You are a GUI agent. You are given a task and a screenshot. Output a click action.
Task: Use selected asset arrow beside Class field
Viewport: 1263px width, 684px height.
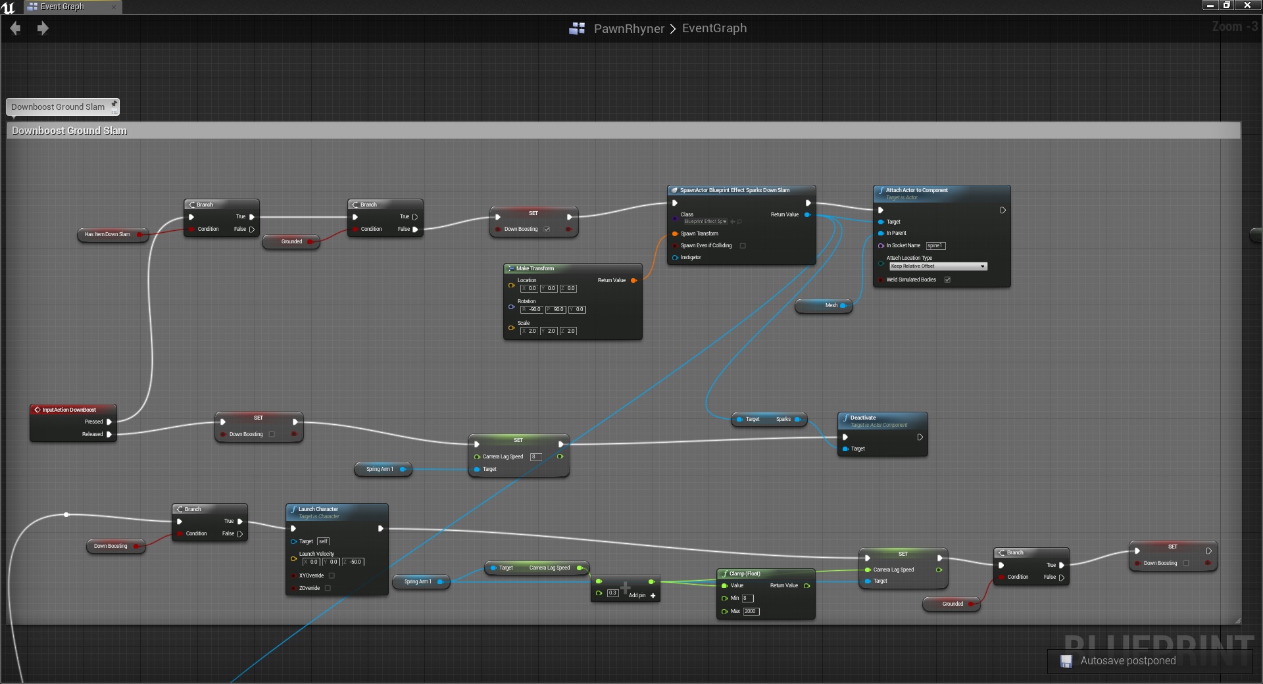[733, 222]
